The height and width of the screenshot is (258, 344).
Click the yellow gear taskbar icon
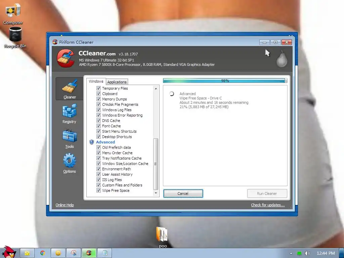click(58, 253)
